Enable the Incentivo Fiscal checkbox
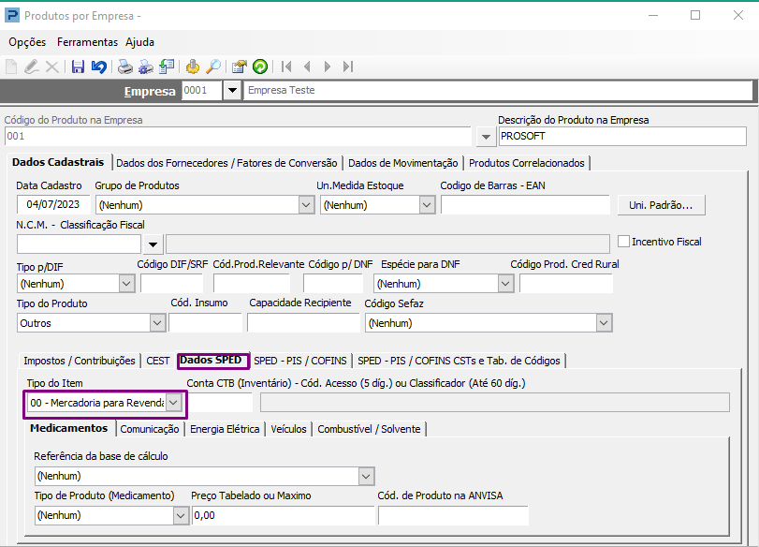759x547 pixels. [623, 242]
